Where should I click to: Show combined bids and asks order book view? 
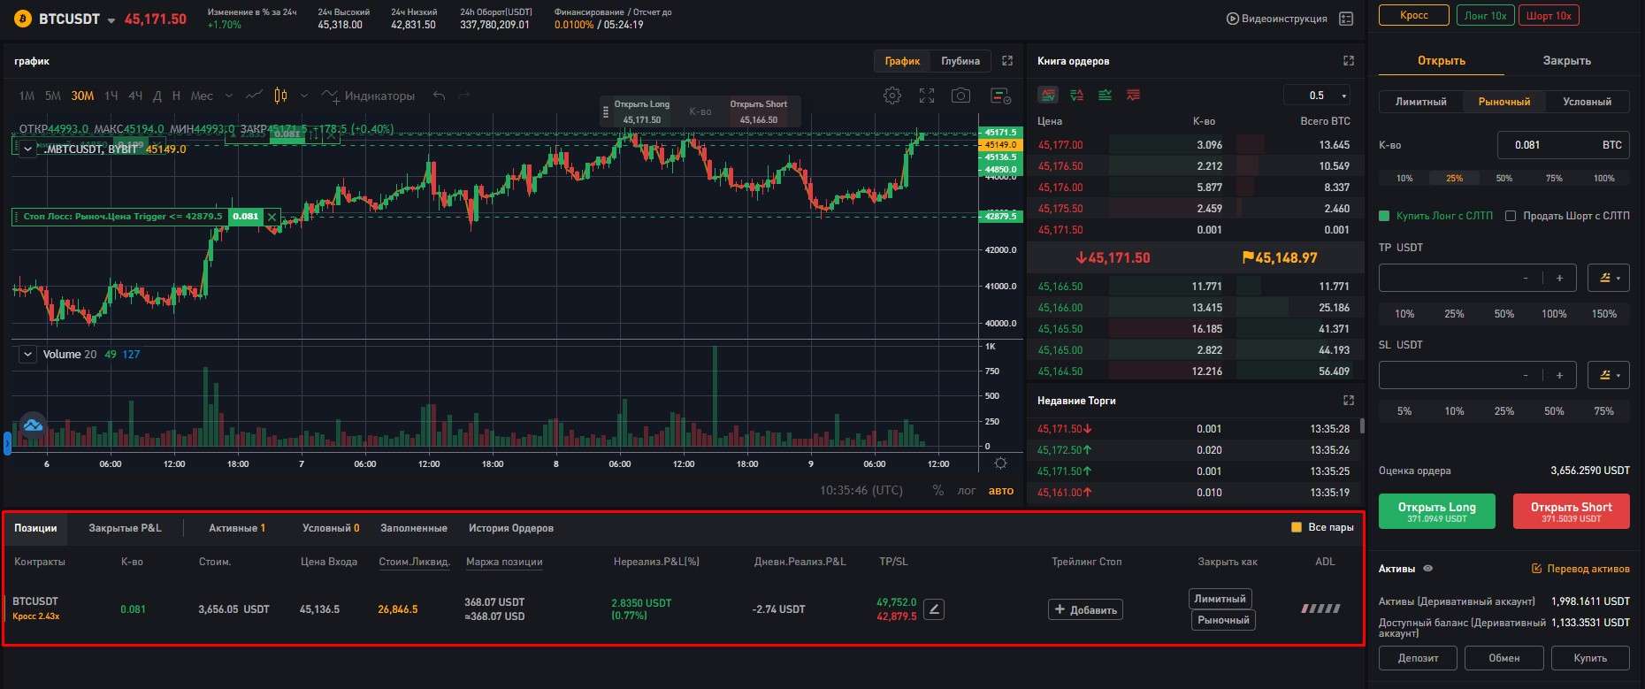tap(1048, 95)
